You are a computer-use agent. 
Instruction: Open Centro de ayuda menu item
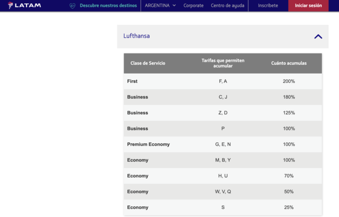[228, 5]
